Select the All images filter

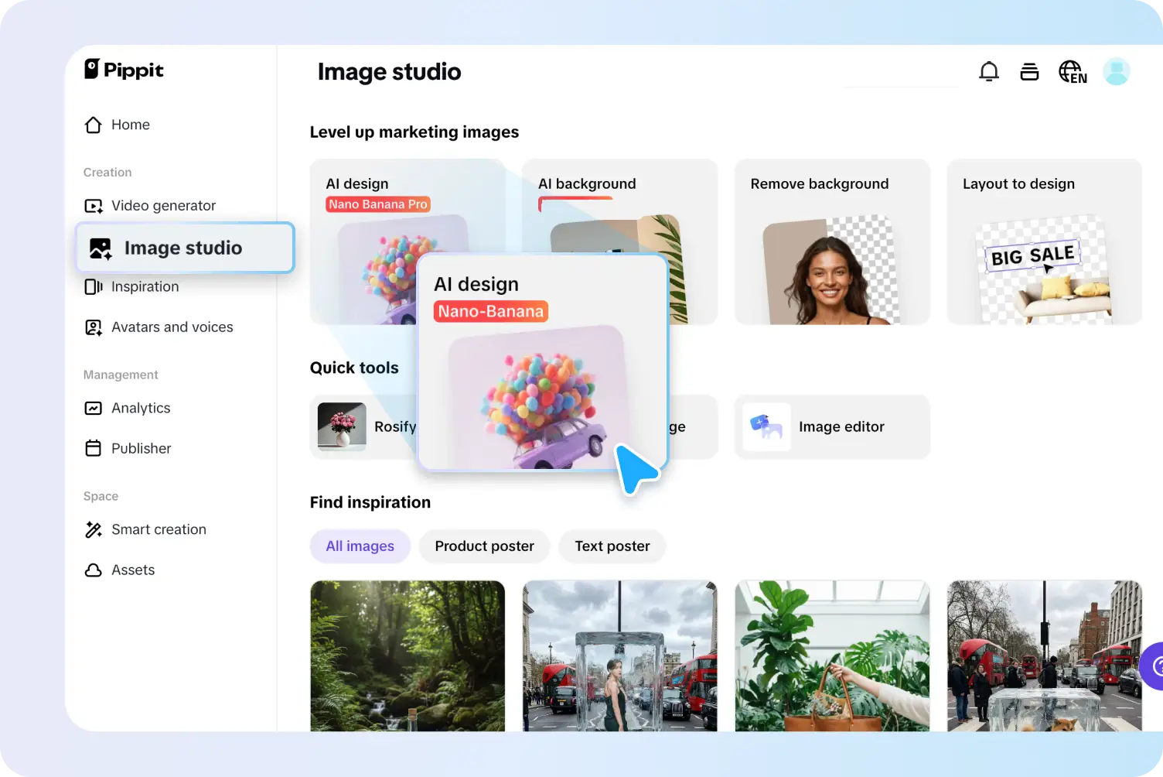pos(360,546)
